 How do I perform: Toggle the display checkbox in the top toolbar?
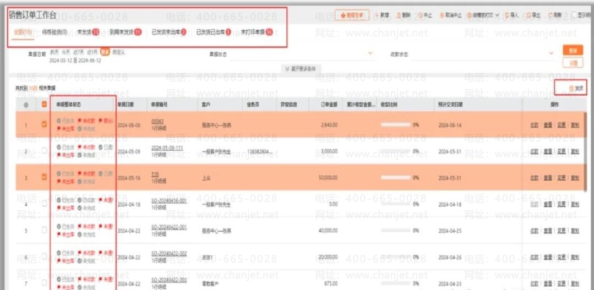click(574, 15)
